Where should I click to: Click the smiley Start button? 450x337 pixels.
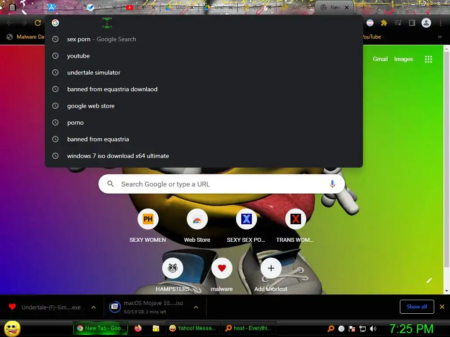coord(12,328)
